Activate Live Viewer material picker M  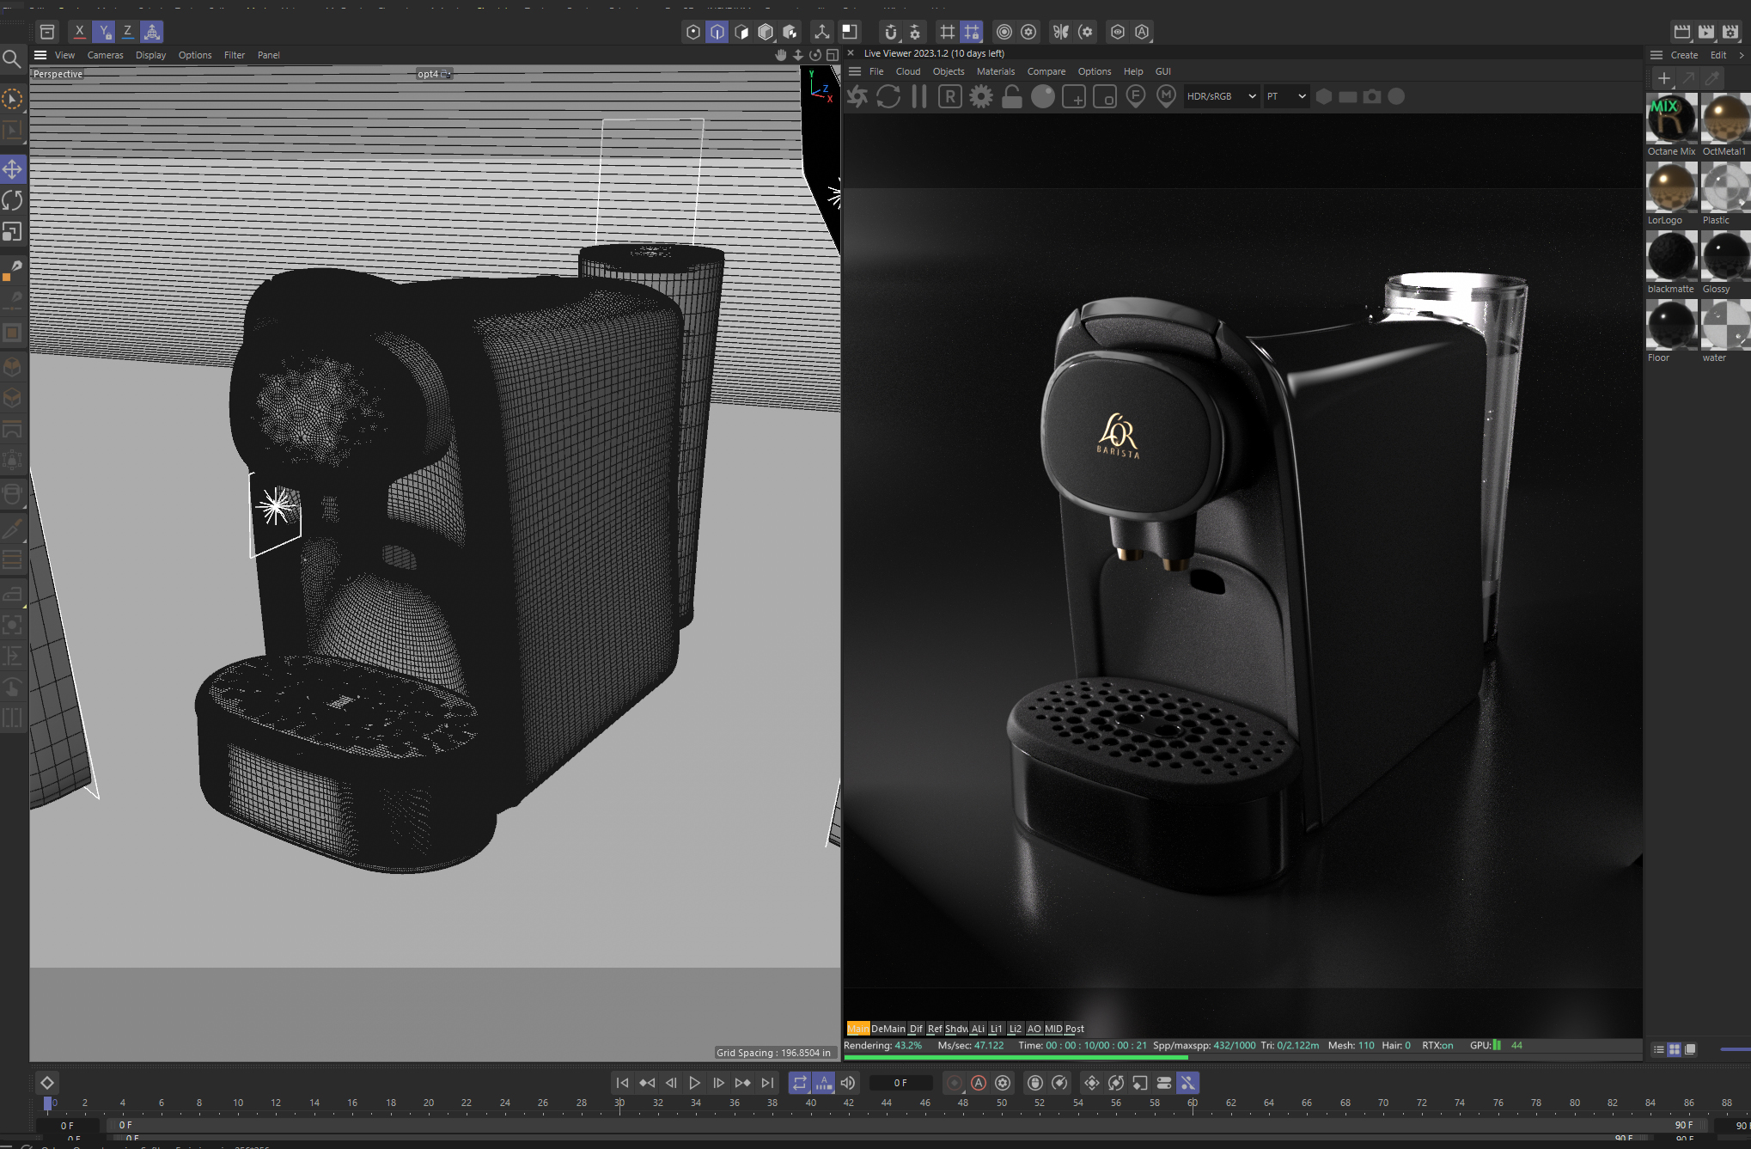pyautogui.click(x=1166, y=96)
